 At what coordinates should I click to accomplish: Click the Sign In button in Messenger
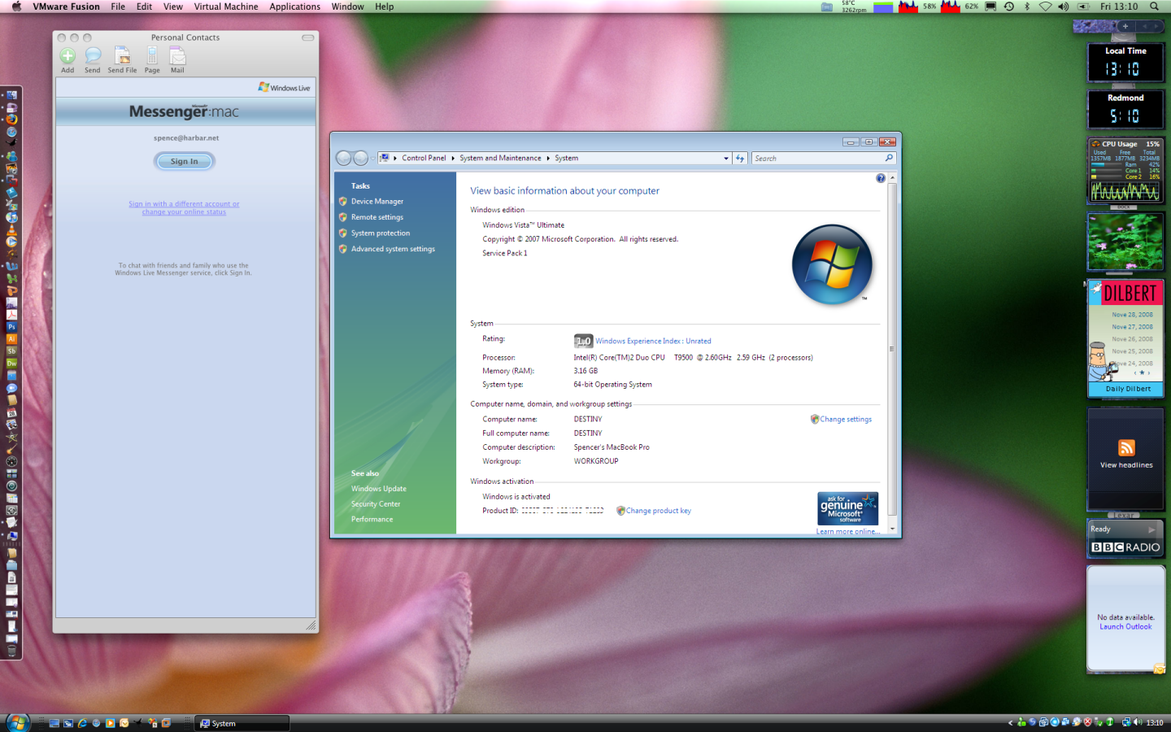[x=184, y=161]
